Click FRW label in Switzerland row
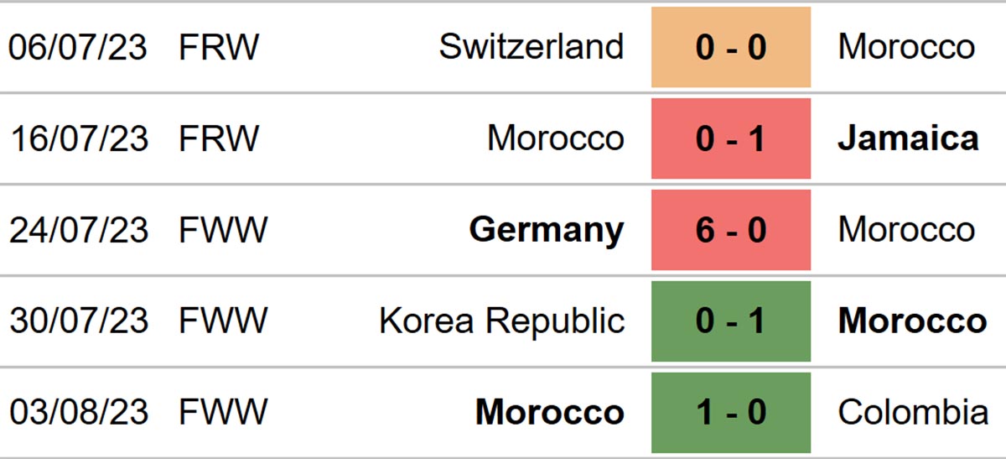The width and height of the screenshot is (1006, 459). click(220, 47)
